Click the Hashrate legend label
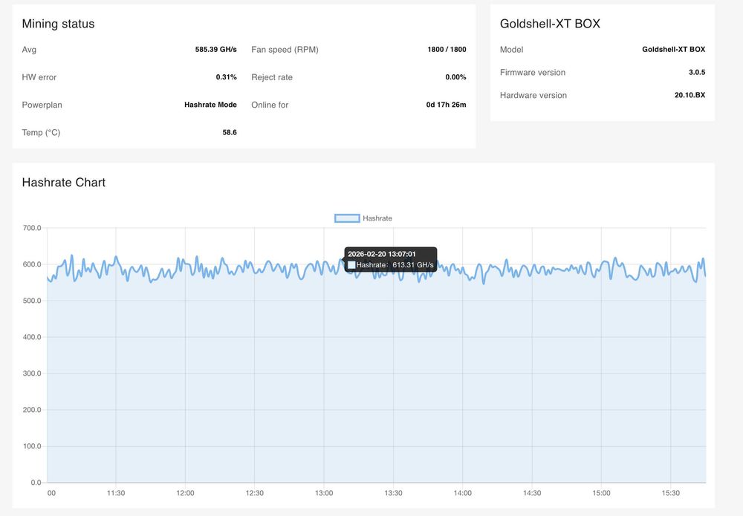Viewport: 743px width, 516px height. click(x=377, y=218)
